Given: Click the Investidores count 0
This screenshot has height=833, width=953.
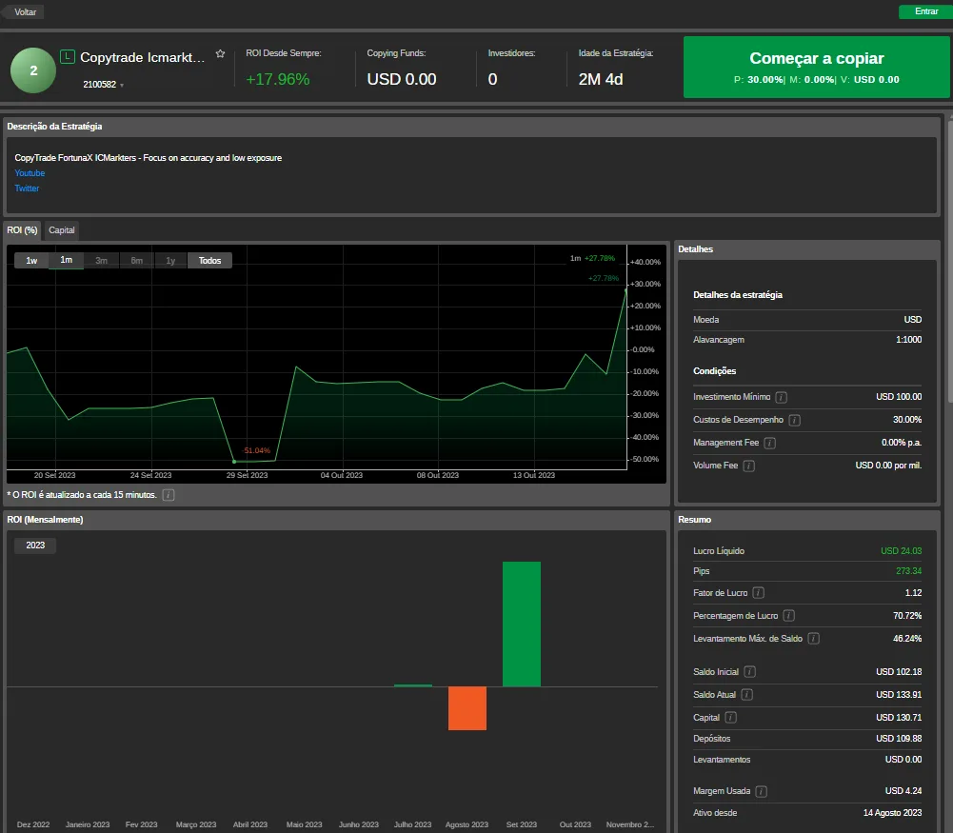Looking at the screenshot, I should [492, 80].
